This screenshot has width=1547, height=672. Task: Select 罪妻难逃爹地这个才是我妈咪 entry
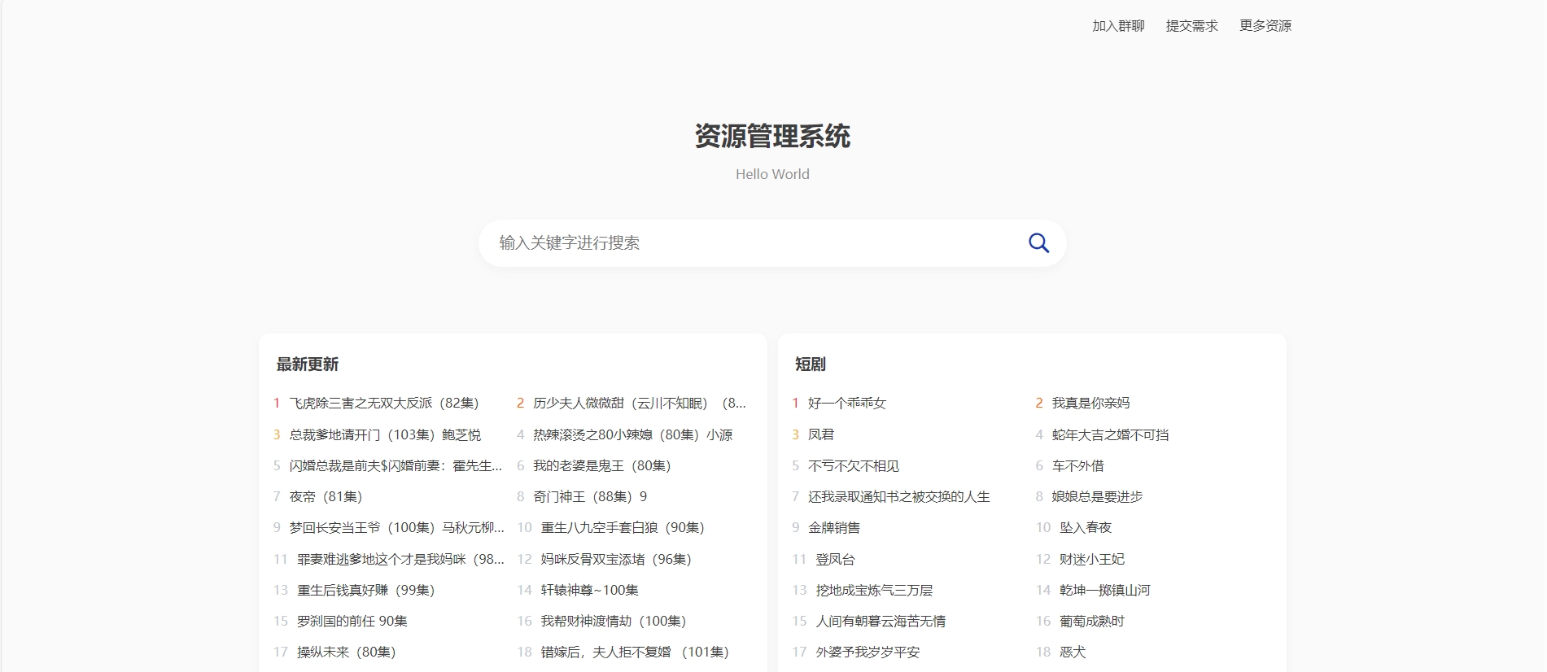click(x=400, y=559)
